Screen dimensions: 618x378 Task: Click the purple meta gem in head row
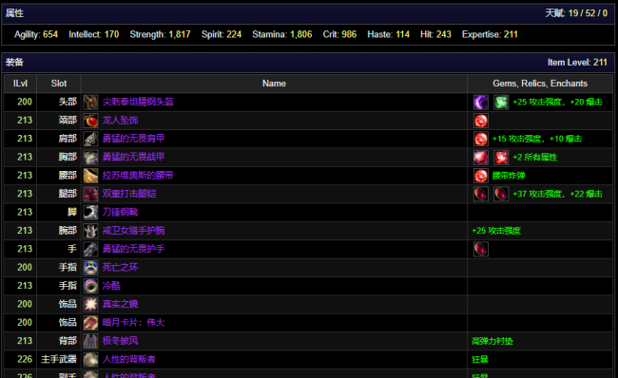click(x=481, y=103)
